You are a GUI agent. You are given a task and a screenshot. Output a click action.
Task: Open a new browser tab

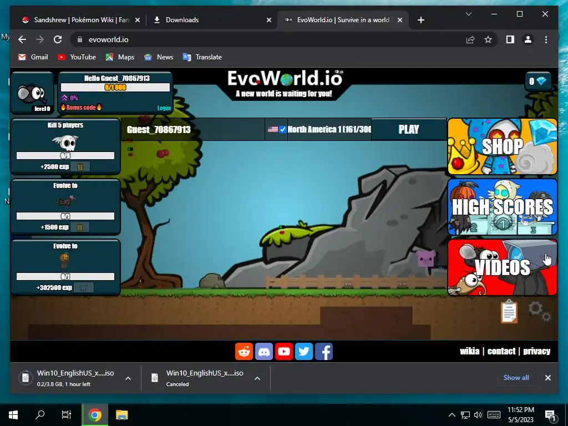pyautogui.click(x=421, y=20)
